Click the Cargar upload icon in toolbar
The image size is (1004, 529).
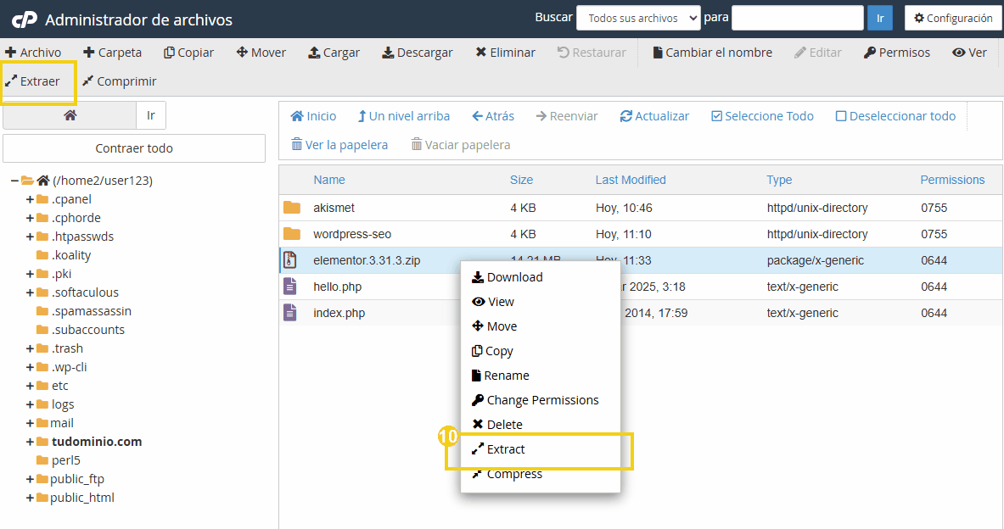click(x=314, y=53)
